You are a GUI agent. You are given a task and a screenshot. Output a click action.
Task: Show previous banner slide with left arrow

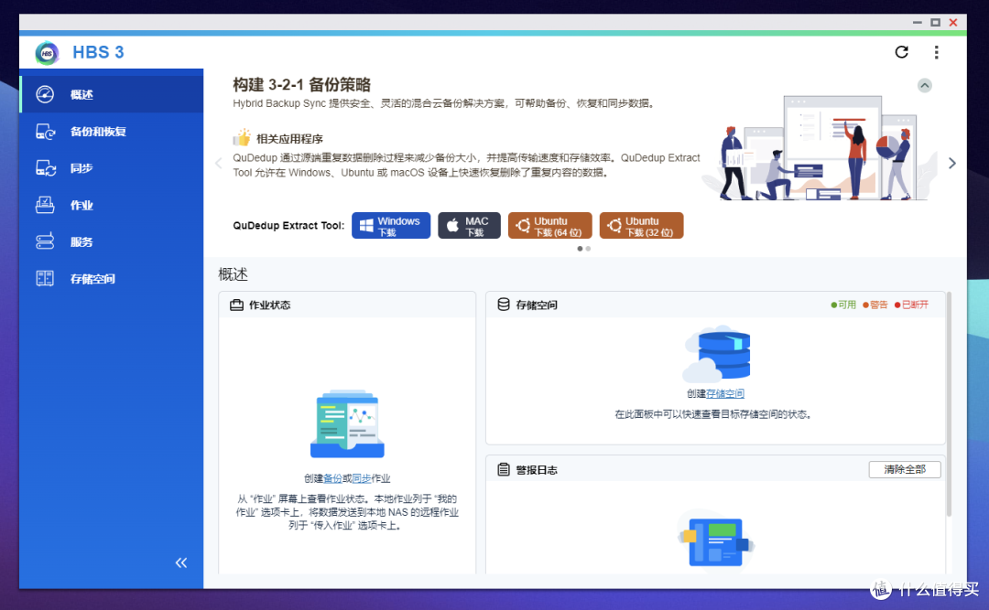point(219,163)
